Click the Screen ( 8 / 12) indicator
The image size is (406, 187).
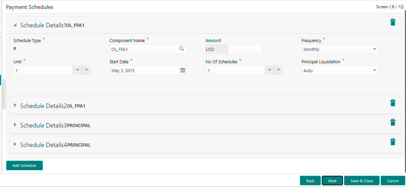[x=390, y=7]
